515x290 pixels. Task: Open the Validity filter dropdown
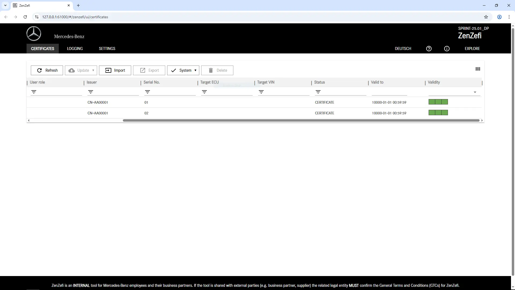[475, 92]
